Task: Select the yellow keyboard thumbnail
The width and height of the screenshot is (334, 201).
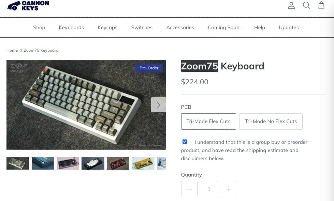Action: pos(143,163)
